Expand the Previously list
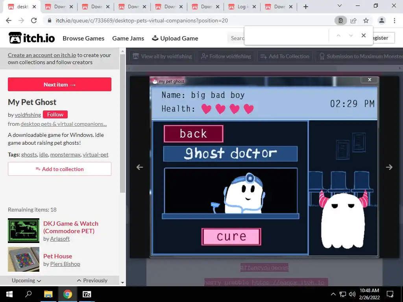403x302 pixels. (x=92, y=280)
